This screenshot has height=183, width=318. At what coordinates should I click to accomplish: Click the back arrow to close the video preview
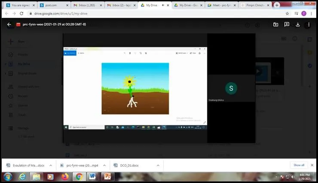tap(9, 24)
